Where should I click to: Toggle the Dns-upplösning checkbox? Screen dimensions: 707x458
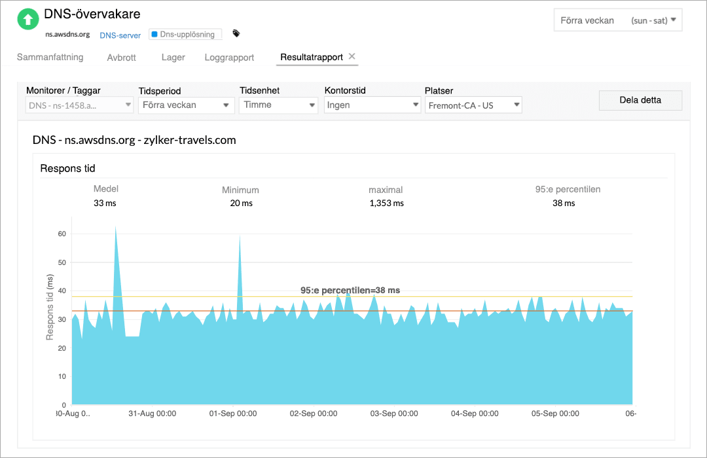[154, 33]
